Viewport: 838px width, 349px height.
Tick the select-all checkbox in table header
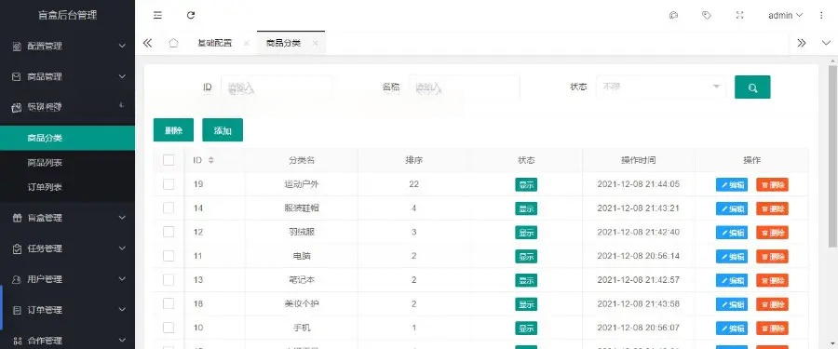pos(169,160)
